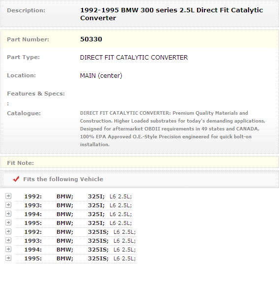Click the Catalogue label

point(24,113)
